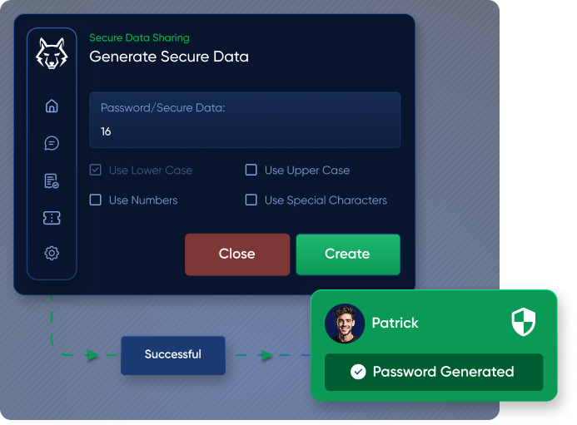The height and width of the screenshot is (425, 577).
Task: Enable the Use Special Characters checkbox
Action: [251, 200]
